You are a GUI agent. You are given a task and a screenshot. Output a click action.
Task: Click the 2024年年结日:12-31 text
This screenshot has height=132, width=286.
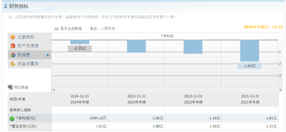pyautogui.click(x=263, y=27)
